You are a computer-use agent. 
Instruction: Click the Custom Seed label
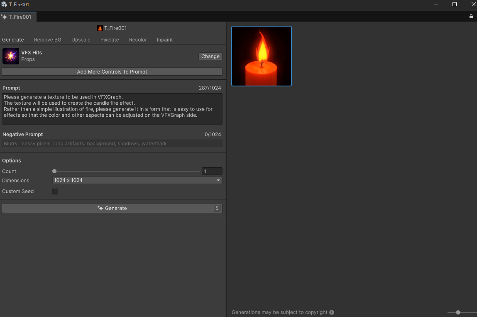pyautogui.click(x=18, y=191)
